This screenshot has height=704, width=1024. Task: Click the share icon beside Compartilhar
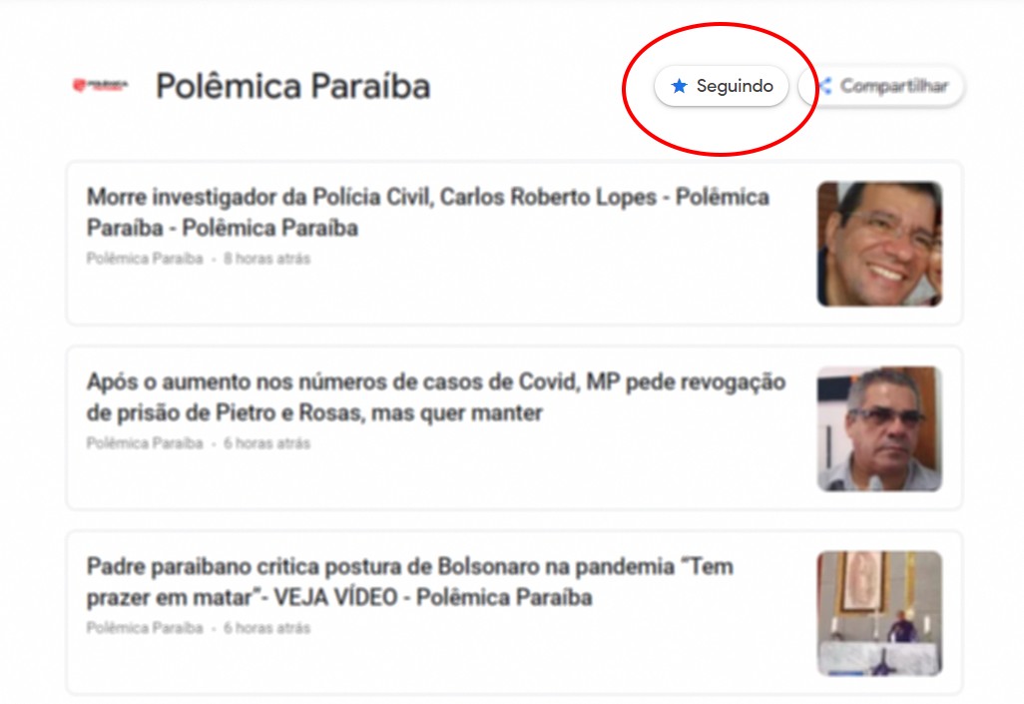(x=825, y=86)
